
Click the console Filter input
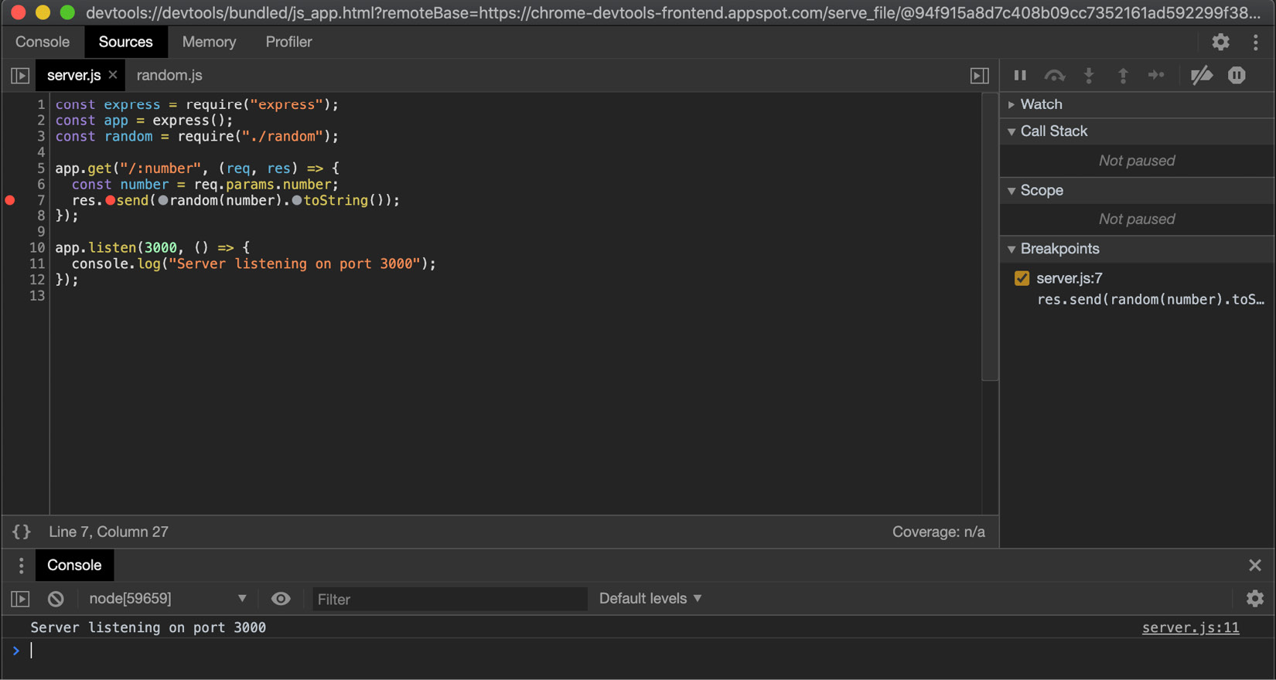tap(449, 599)
